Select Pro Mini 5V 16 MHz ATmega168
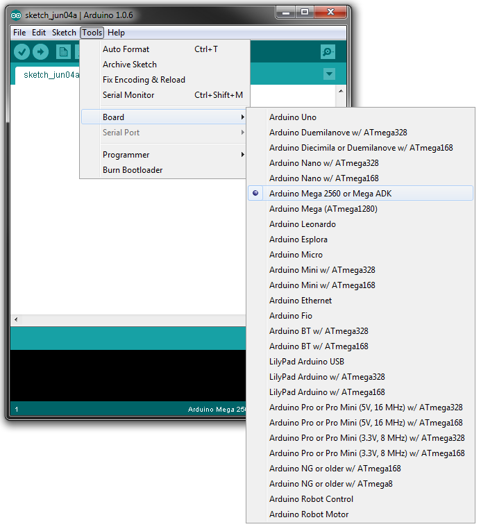 [360, 423]
